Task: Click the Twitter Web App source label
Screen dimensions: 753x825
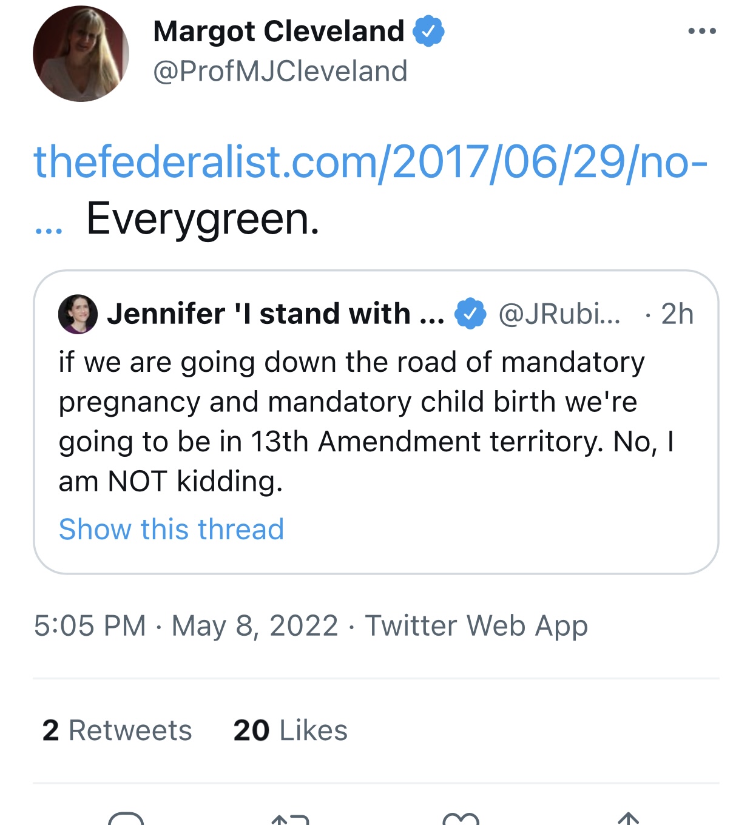Action: [x=476, y=625]
